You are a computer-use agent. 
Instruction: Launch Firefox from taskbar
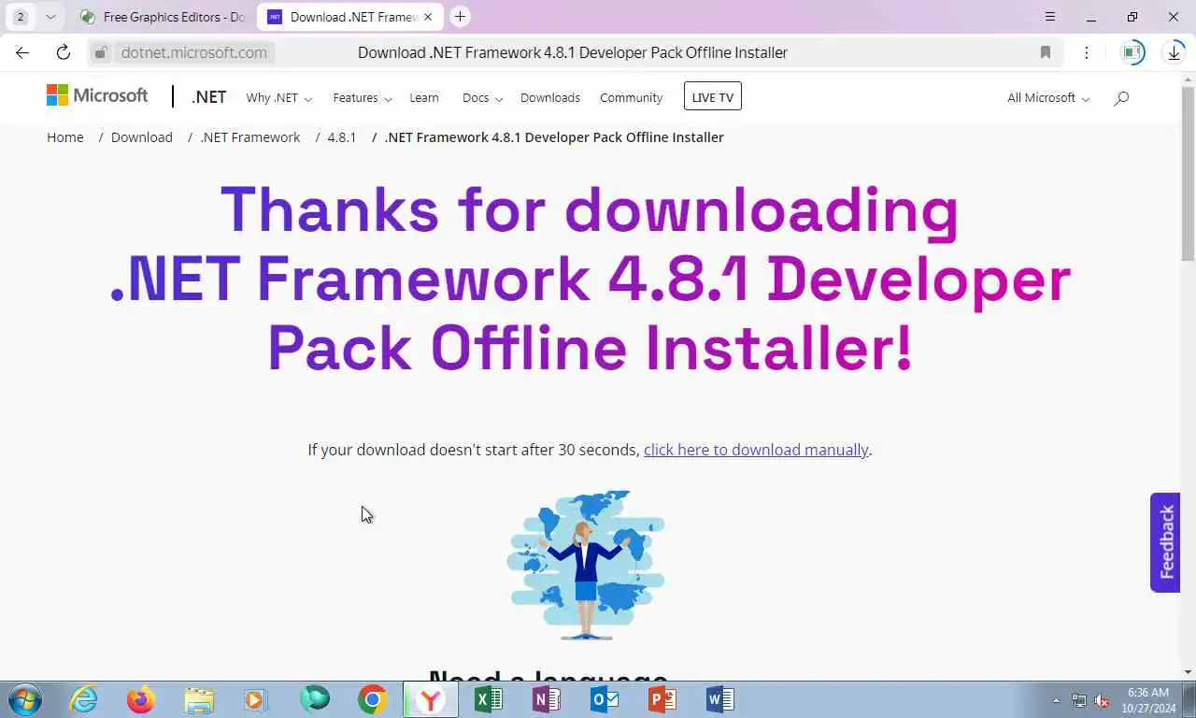pyautogui.click(x=141, y=699)
